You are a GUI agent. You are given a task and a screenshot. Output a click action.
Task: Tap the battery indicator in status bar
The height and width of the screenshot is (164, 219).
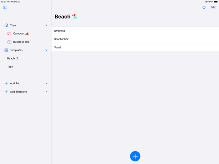[216, 2]
